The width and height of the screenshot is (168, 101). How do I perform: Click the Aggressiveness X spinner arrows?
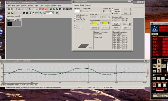click(x=98, y=23)
